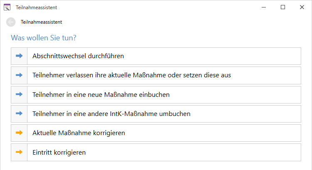312x170 pixels.
Task: Click the Teilnahmeassistent page label beside back arrow
Action: 42,22
